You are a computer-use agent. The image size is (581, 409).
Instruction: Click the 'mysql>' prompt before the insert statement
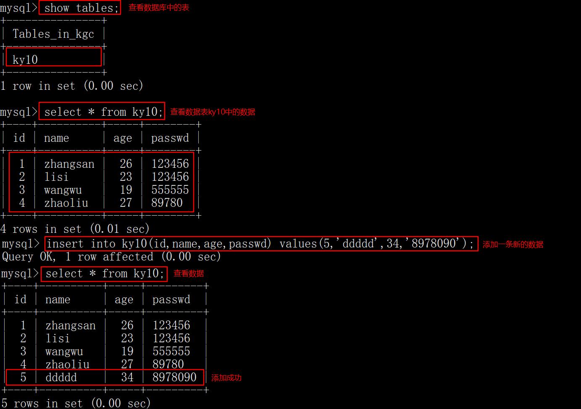[21, 244]
